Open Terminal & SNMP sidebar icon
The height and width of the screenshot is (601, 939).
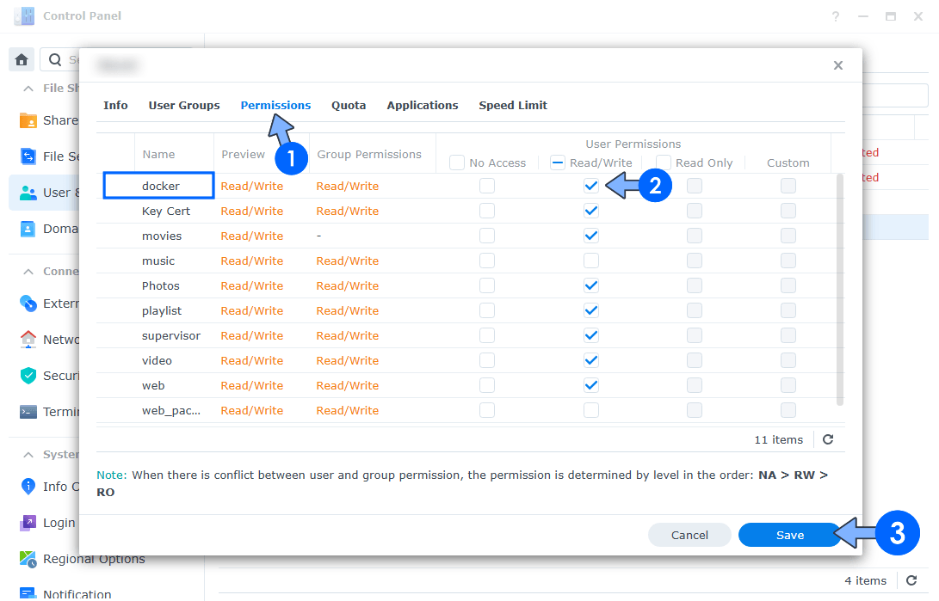pyautogui.click(x=28, y=412)
